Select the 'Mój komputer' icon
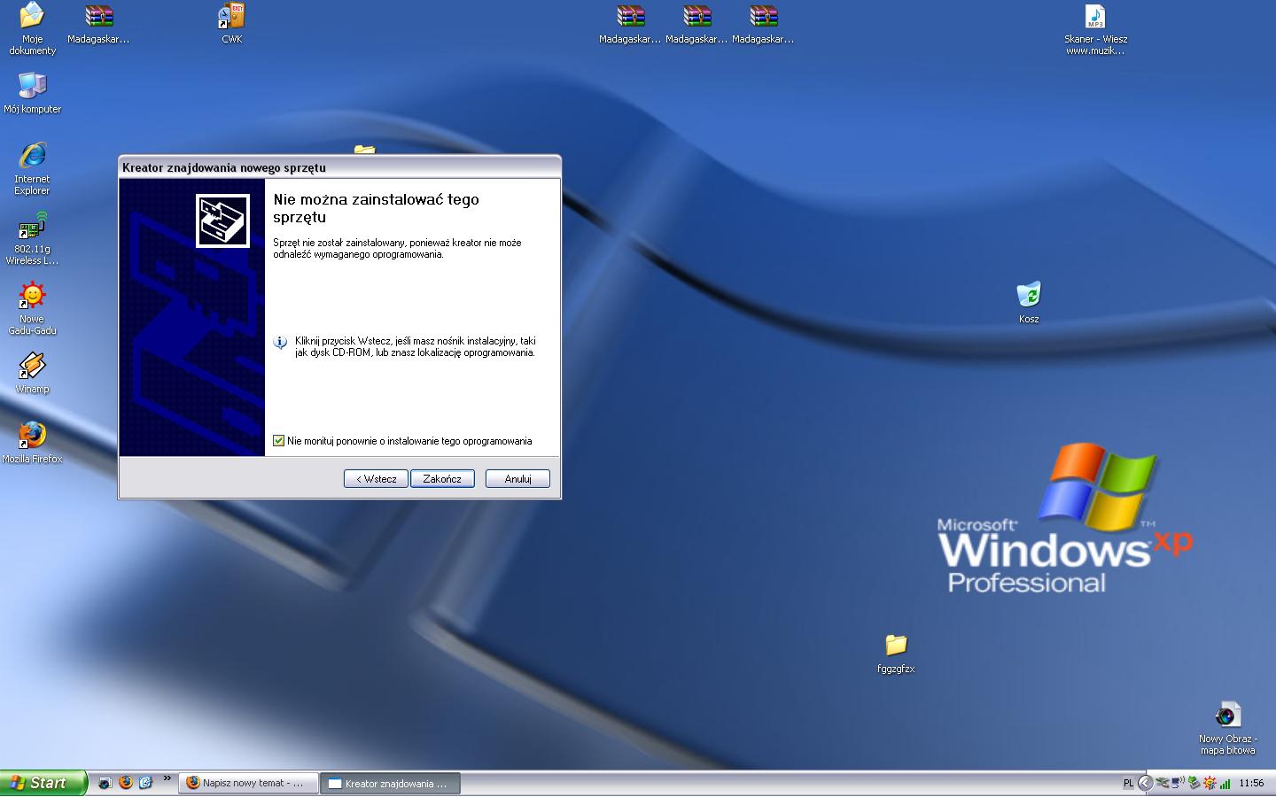Screen dimensions: 1276x797 33,93
